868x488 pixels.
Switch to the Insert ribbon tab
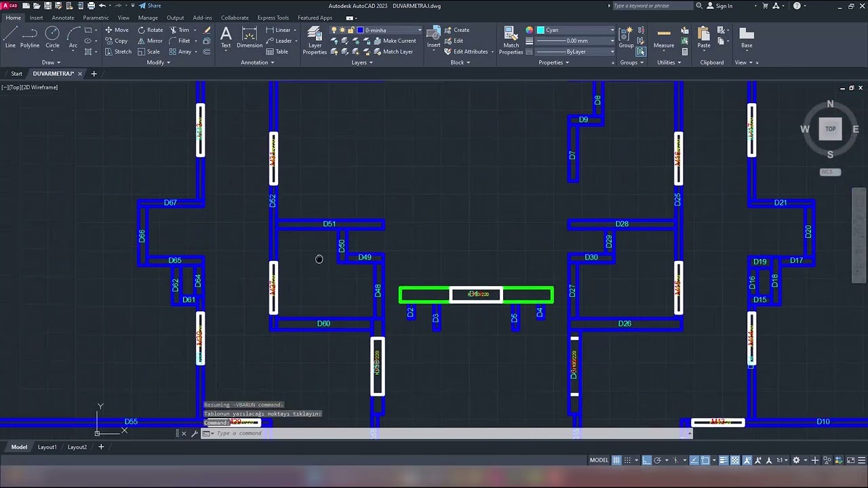click(36, 18)
